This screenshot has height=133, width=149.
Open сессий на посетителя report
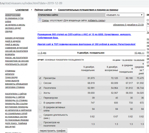coord(17,51)
